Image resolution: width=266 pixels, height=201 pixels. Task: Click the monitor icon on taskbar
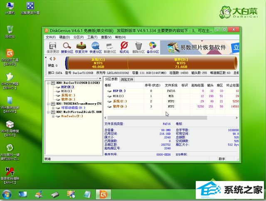[23, 194]
